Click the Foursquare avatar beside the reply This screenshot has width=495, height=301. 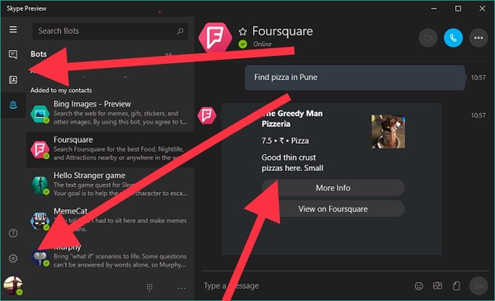(x=206, y=115)
